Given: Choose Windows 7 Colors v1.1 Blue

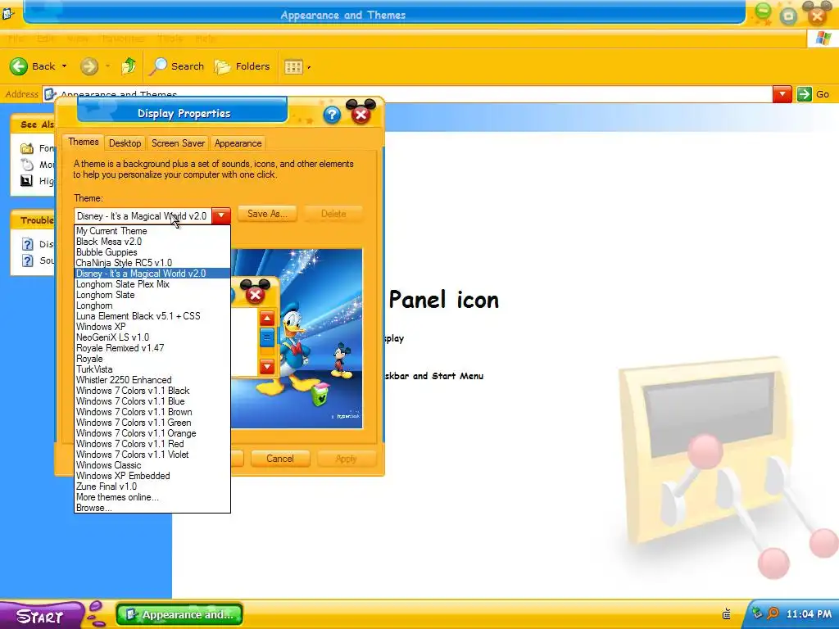Looking at the screenshot, I should pyautogui.click(x=152, y=401).
